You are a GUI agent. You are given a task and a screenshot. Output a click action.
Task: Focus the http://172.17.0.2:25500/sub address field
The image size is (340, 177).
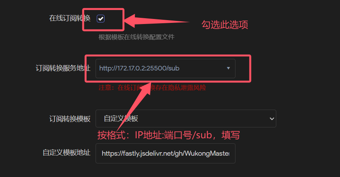166,69
